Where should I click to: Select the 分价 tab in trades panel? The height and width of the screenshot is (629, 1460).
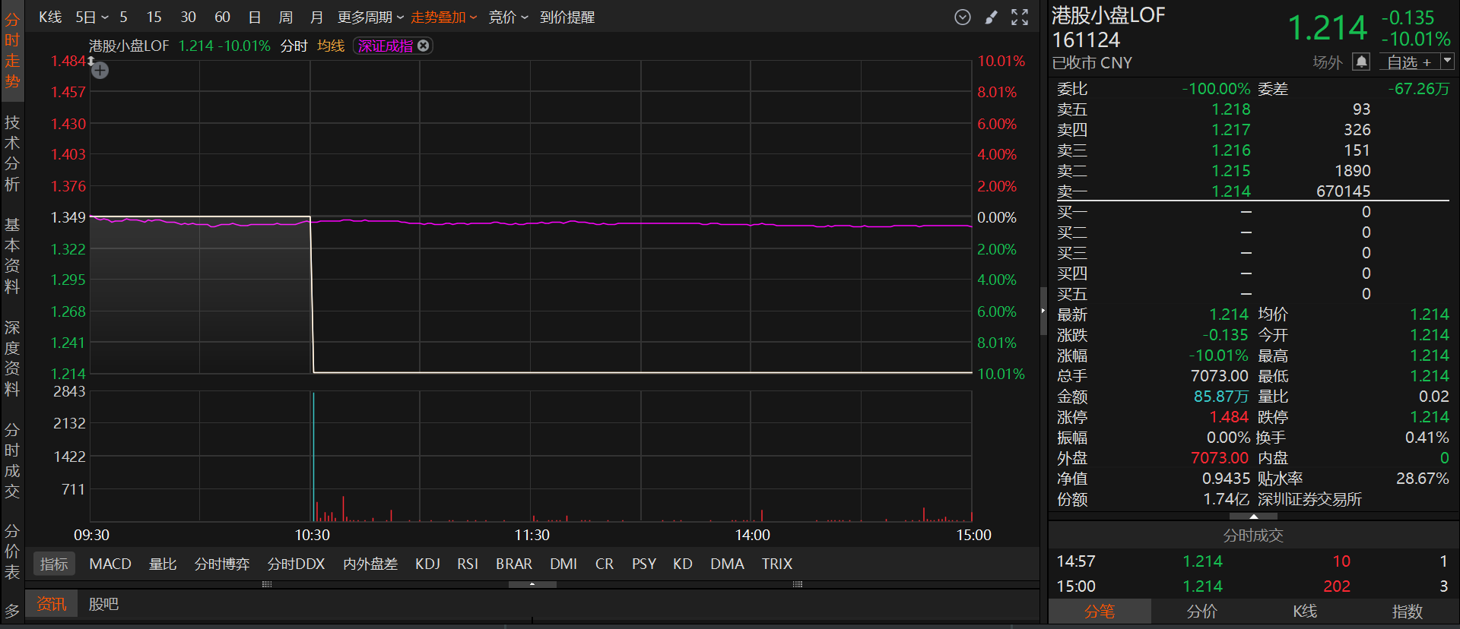[1202, 611]
